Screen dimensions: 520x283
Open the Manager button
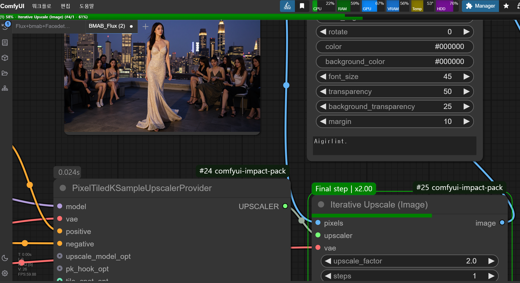[480, 6]
